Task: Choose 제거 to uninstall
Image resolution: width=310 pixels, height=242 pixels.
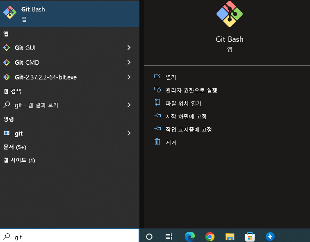Action: point(171,143)
